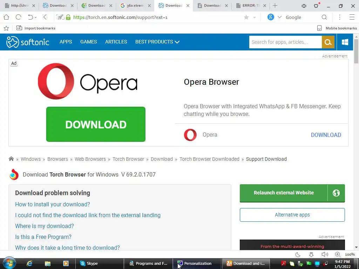Click the page vertical scrollbar thumb
The width and height of the screenshot is (359, 269).
(x=356, y=51)
